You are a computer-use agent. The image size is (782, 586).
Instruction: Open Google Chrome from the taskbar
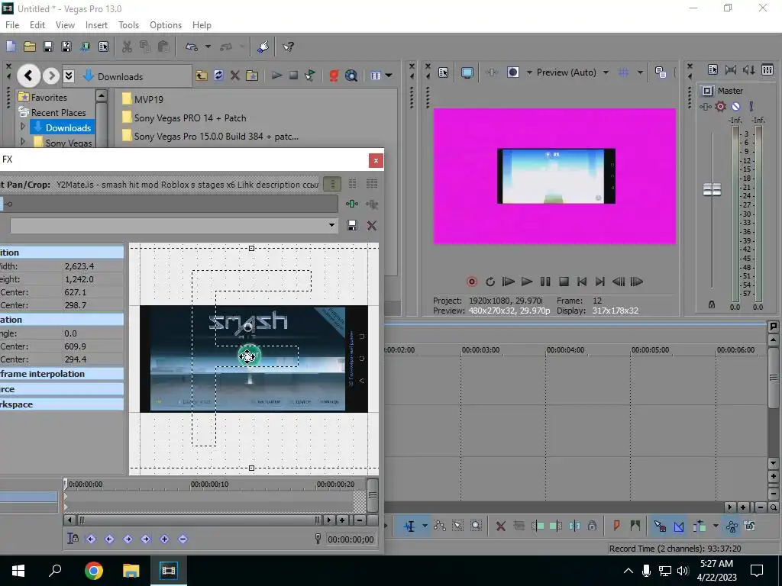tap(94, 571)
